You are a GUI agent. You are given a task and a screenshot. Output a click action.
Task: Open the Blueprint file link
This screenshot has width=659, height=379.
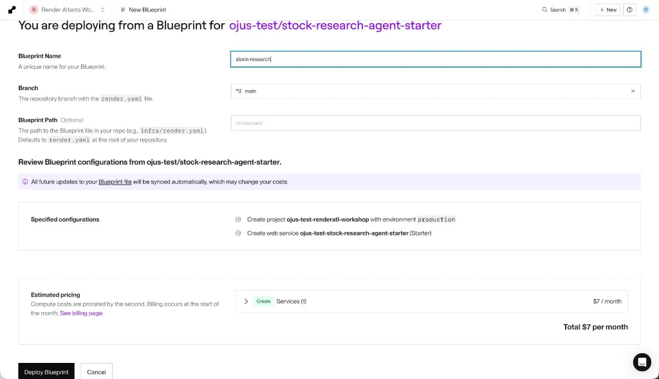(115, 182)
